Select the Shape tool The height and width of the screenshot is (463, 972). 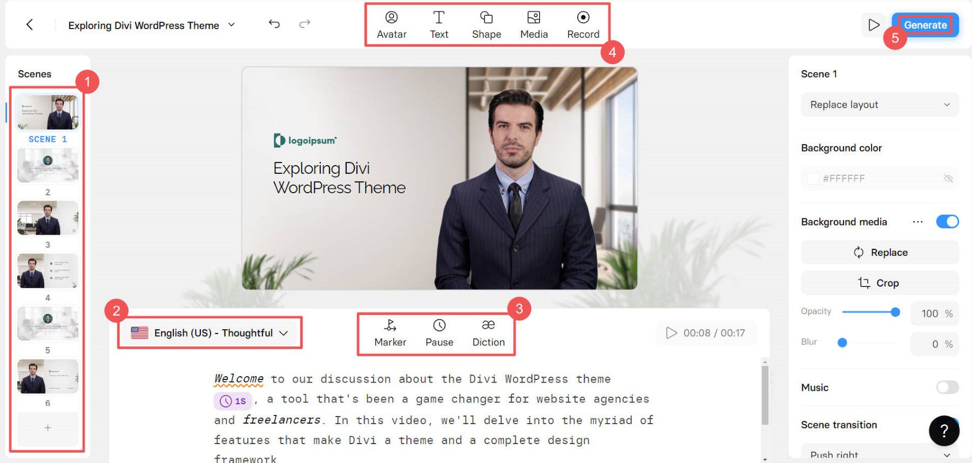(x=487, y=25)
